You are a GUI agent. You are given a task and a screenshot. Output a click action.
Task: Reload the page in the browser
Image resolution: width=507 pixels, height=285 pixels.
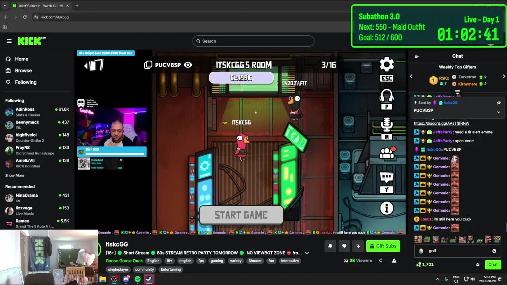tap(25, 17)
